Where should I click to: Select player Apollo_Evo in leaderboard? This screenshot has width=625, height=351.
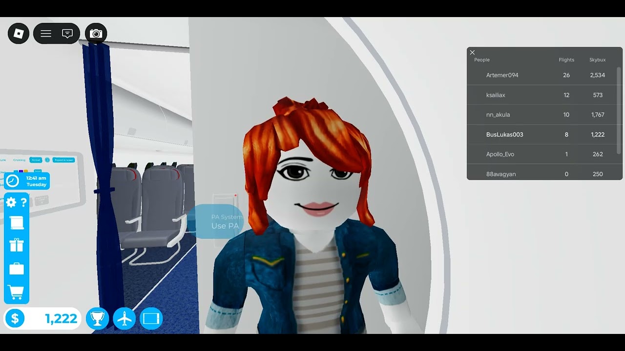(500, 154)
